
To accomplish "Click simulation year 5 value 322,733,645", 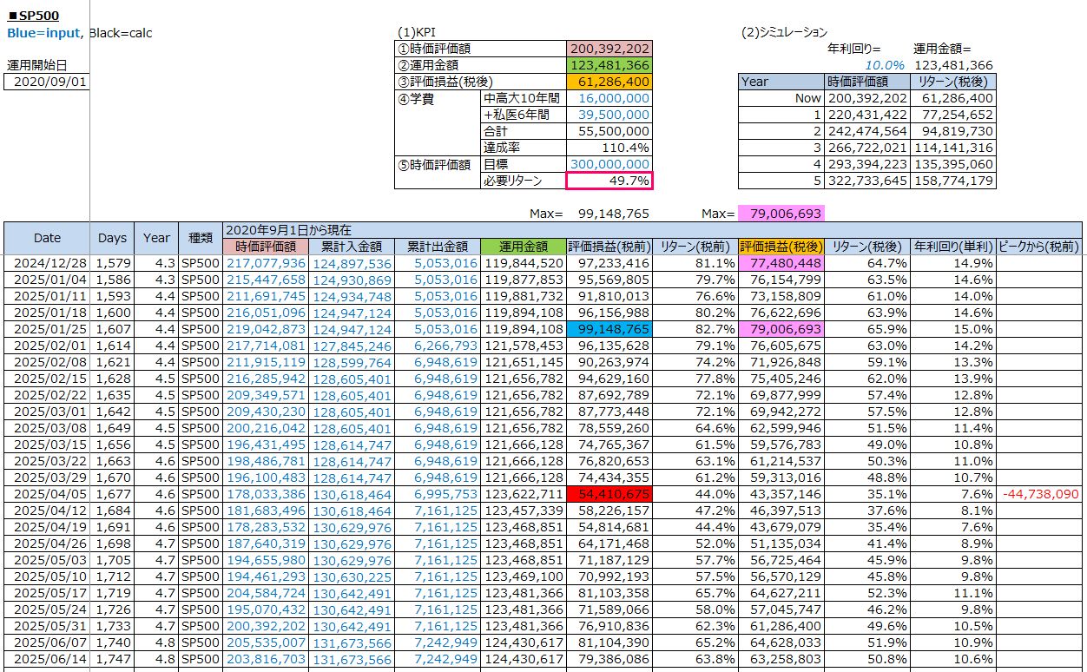I will pyautogui.click(x=866, y=181).
